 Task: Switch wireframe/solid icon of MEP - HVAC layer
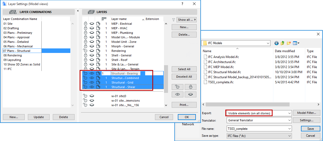pyautogui.click(x=98, y=28)
